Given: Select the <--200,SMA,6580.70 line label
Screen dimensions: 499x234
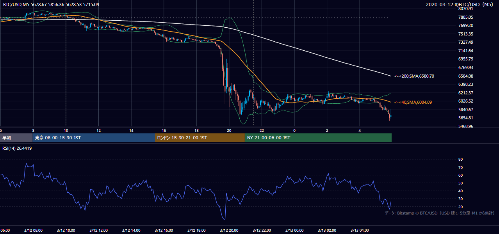Looking at the screenshot, I should pyautogui.click(x=414, y=76).
